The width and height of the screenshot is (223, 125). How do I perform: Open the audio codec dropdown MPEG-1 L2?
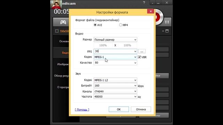(x=115, y=80)
